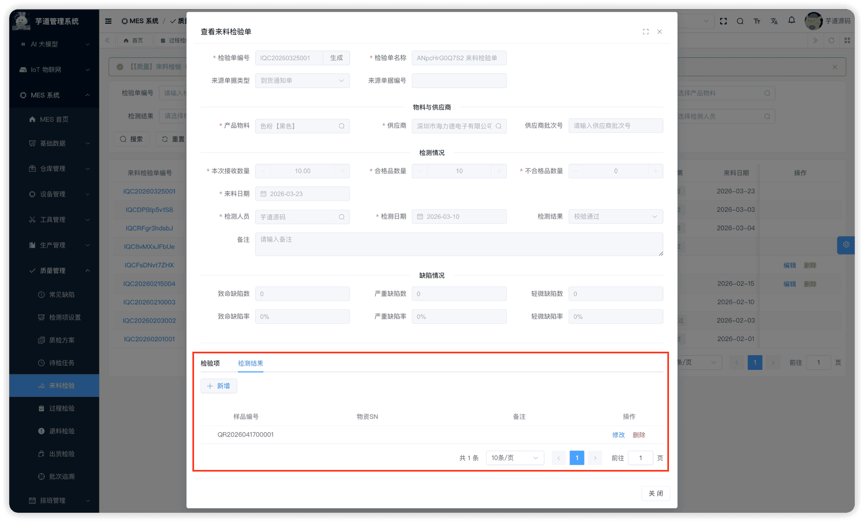
Task: Open 过程检验 in the sidebar
Action: (x=62, y=408)
